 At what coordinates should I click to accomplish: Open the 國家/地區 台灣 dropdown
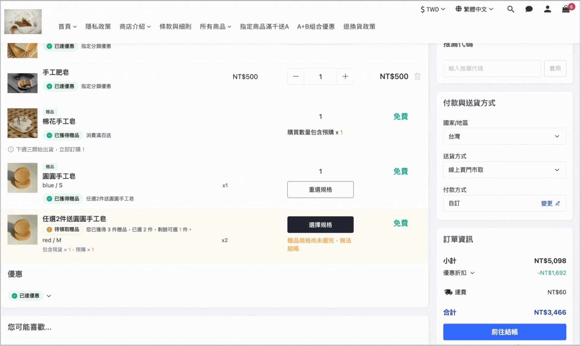(x=505, y=136)
